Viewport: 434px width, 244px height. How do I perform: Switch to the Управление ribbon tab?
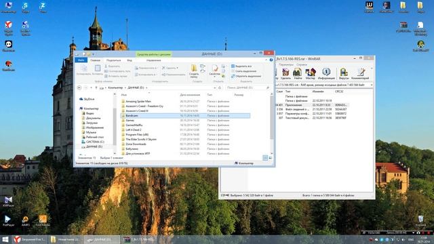(154, 60)
